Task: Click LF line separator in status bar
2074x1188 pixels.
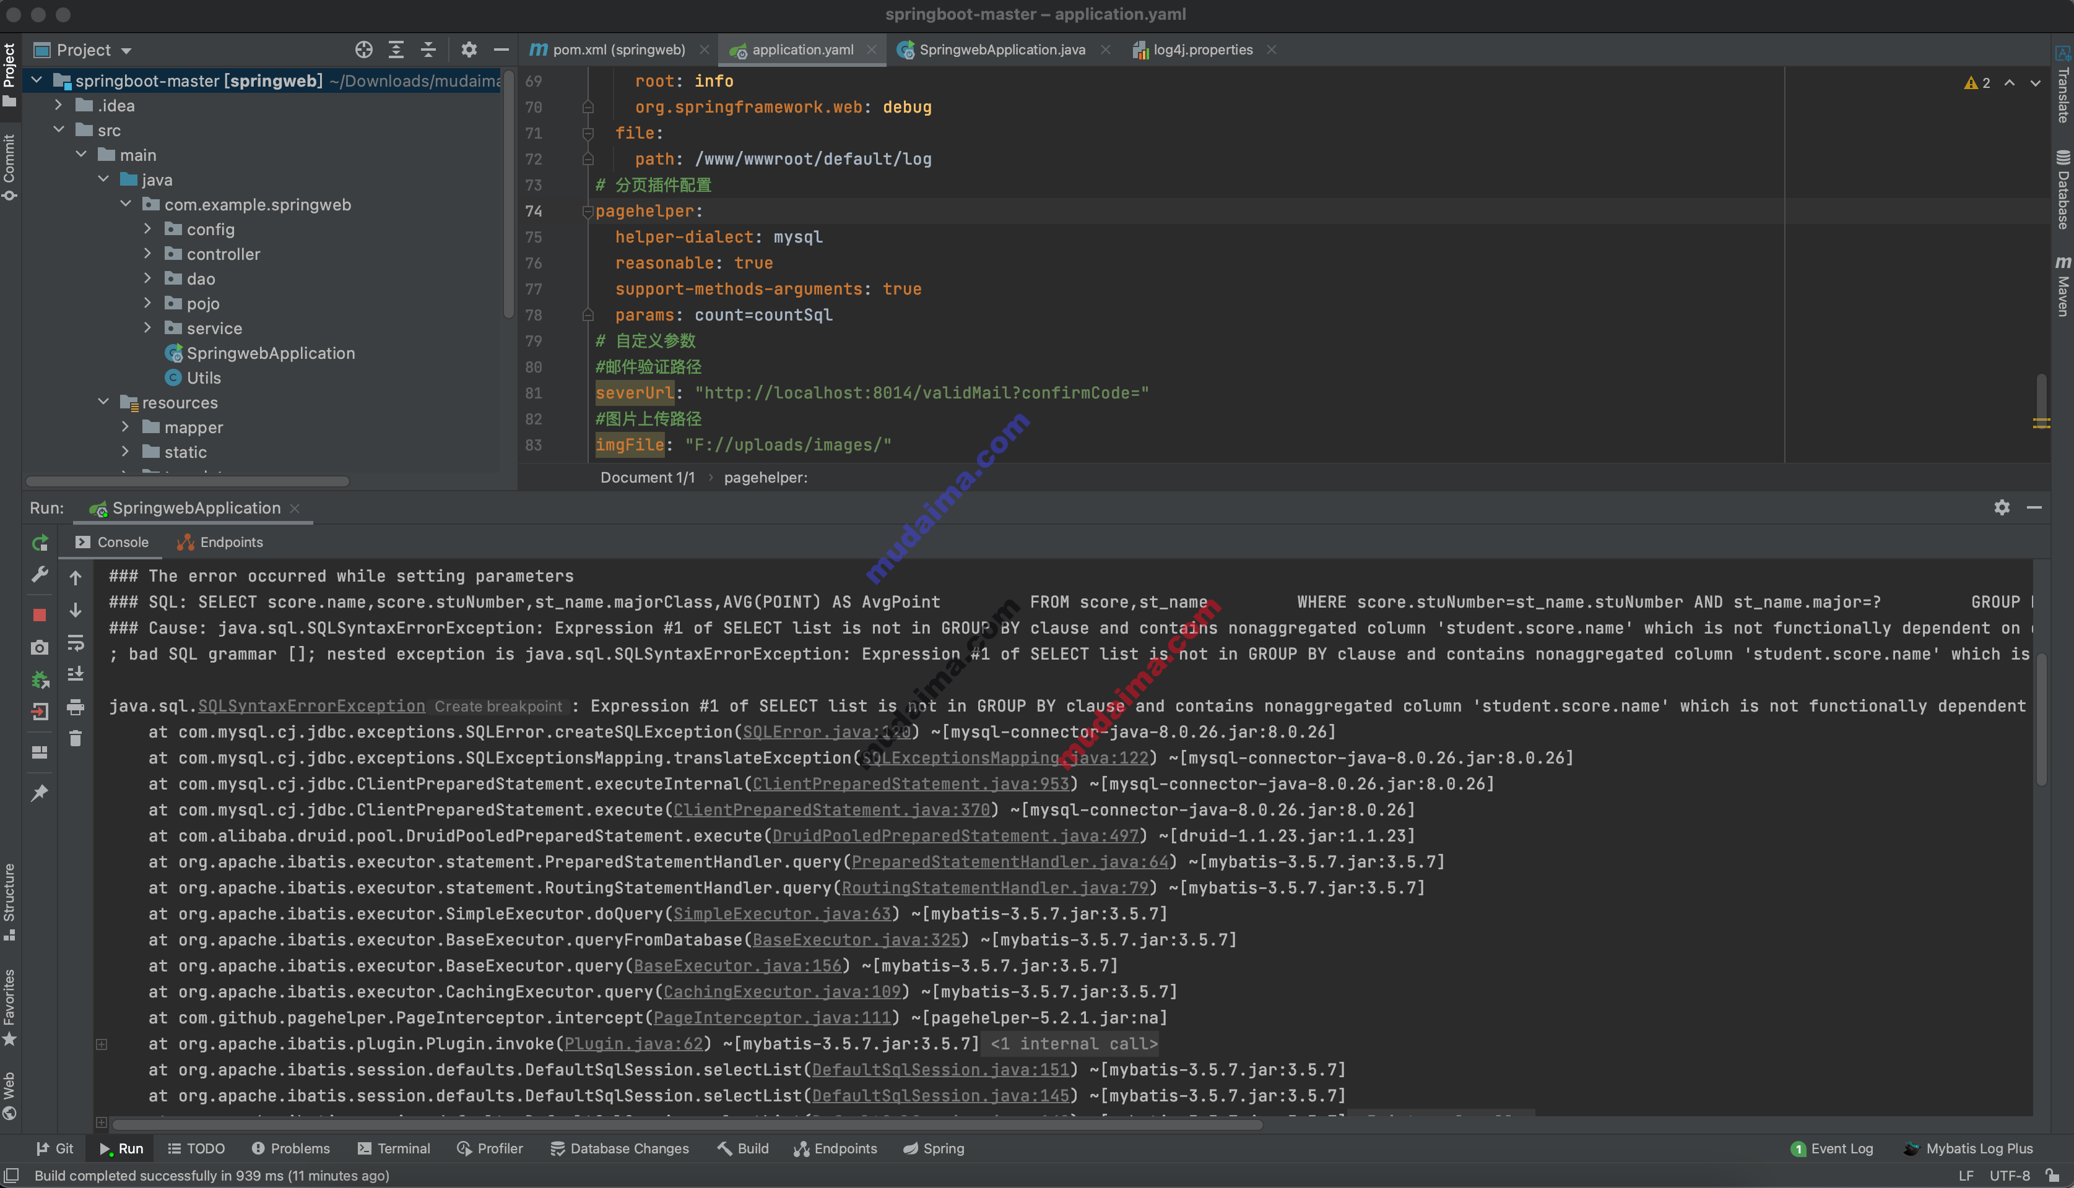Action: click(1966, 1176)
